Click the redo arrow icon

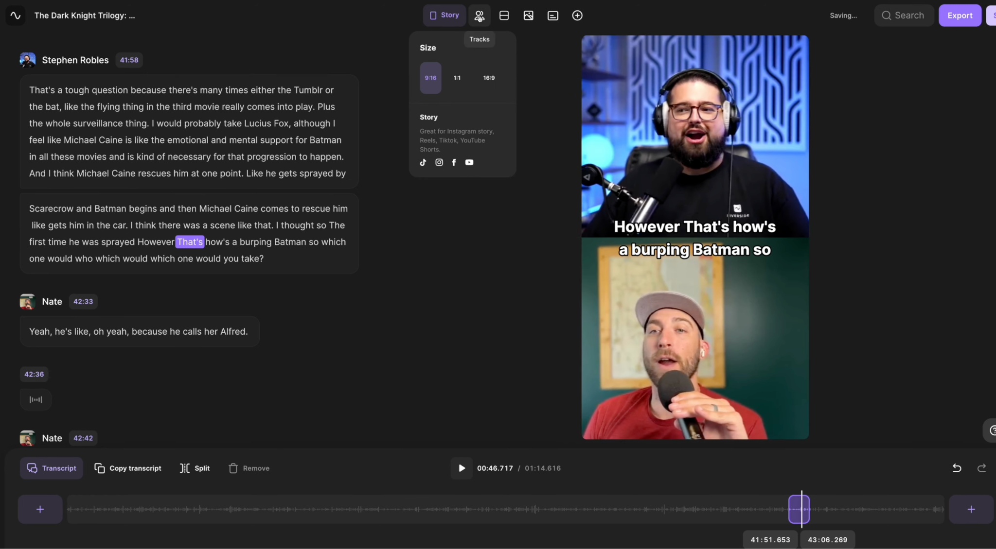coord(981,468)
